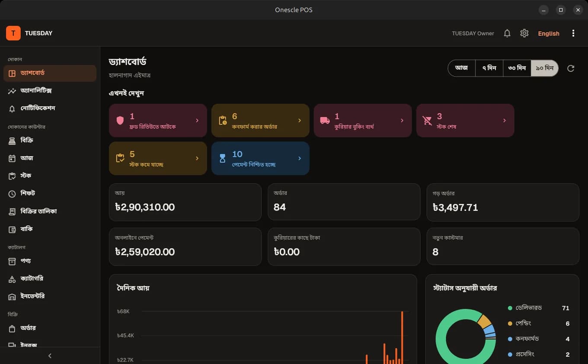This screenshot has height=364, width=588.
Task: Click the TUESDAY Owner account label
Action: 473,33
